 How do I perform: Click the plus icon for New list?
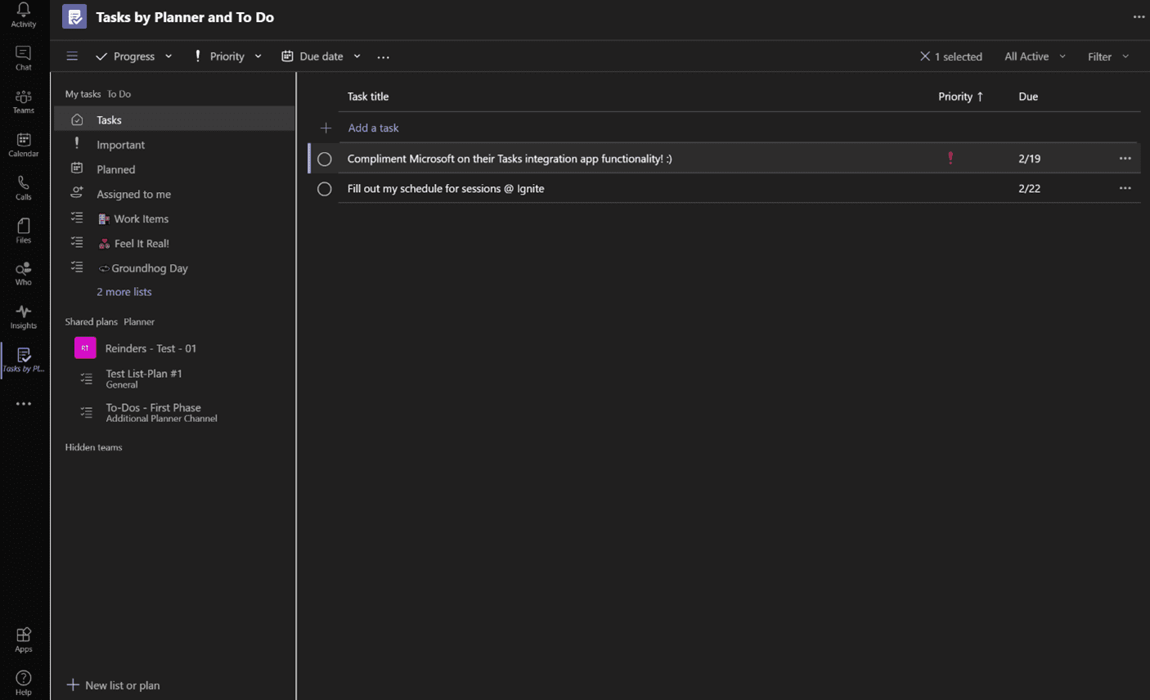(x=72, y=684)
